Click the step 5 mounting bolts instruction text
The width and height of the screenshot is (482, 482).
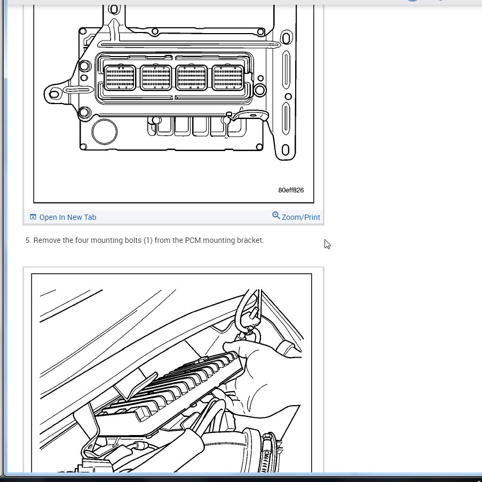click(x=145, y=240)
